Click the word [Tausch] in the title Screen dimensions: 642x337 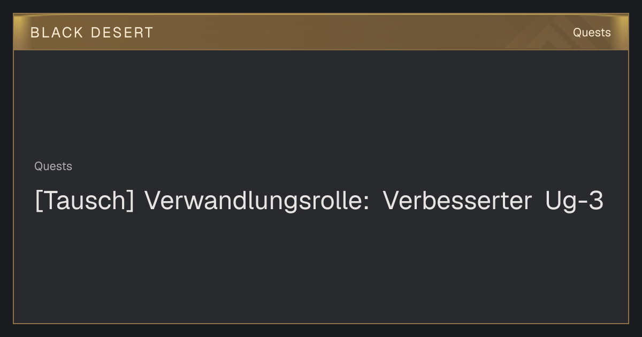[85, 202]
